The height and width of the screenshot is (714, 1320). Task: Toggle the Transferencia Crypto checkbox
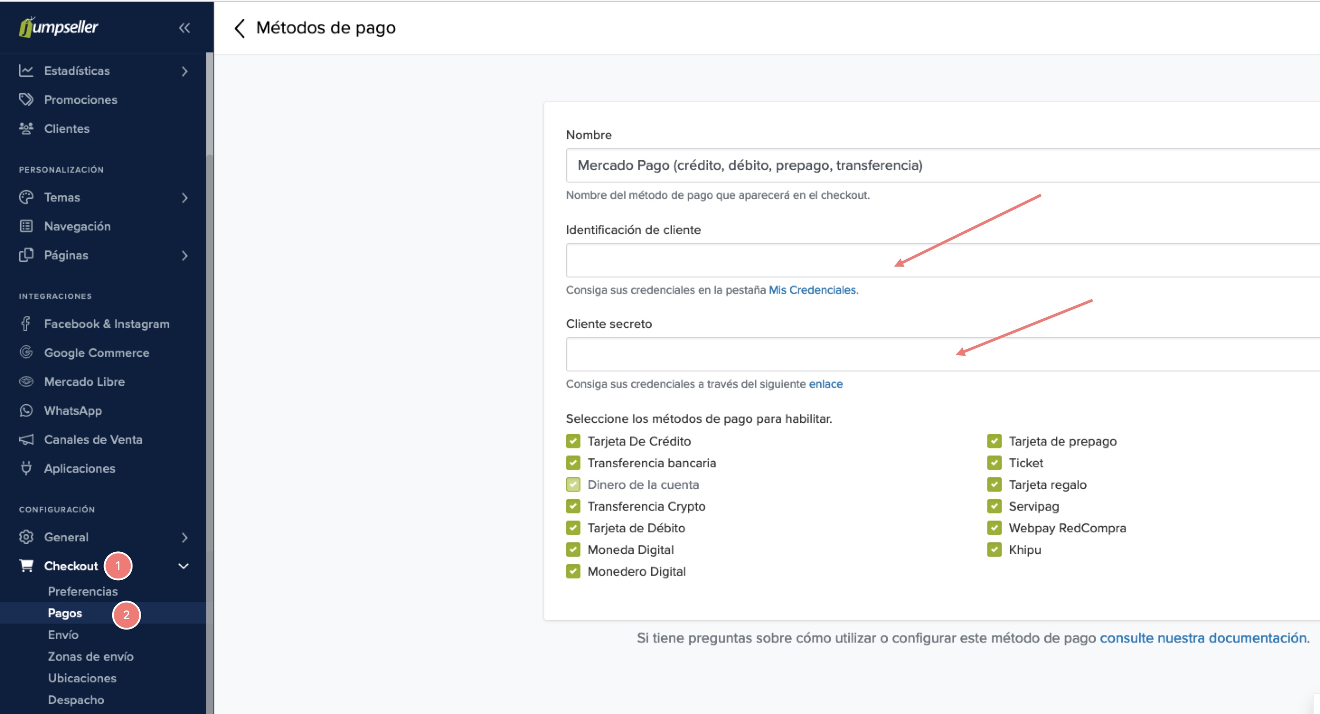tap(573, 506)
